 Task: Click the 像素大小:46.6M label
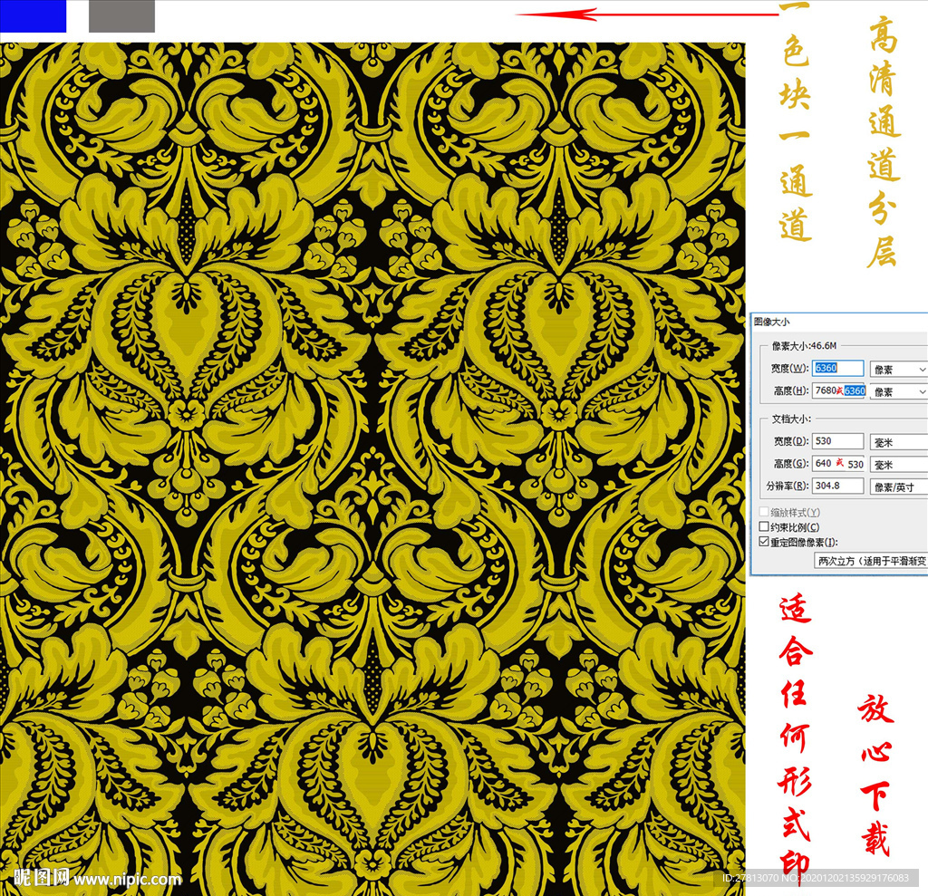coord(805,345)
